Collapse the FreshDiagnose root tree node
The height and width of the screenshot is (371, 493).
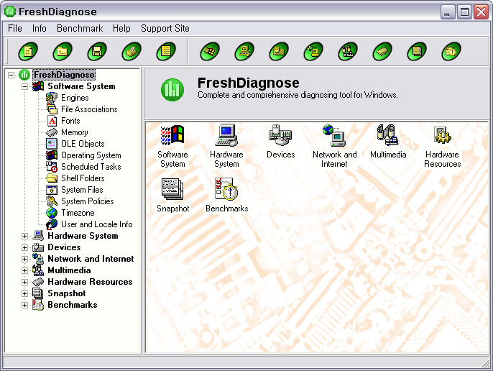pos(11,75)
